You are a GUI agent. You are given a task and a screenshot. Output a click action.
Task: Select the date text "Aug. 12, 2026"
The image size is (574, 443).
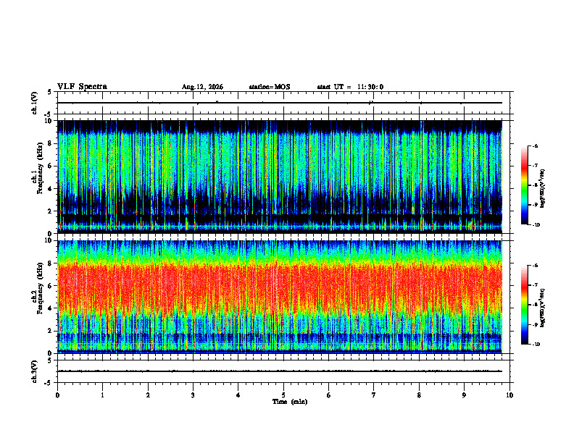tap(202, 87)
